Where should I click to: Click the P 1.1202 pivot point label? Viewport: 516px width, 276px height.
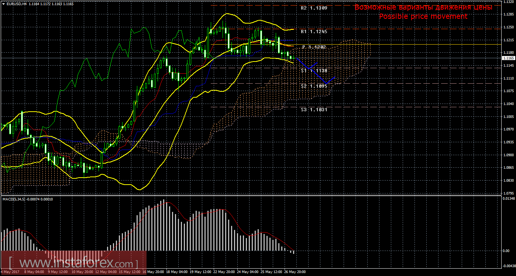[x=314, y=47]
